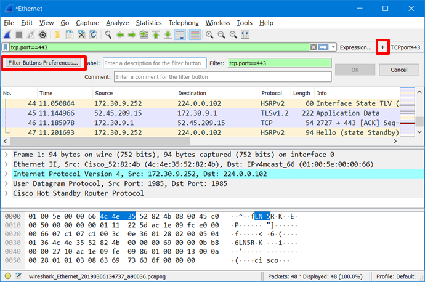
Task: Select packet 45 TLSv1.2 Application Data
Action: (x=201, y=113)
